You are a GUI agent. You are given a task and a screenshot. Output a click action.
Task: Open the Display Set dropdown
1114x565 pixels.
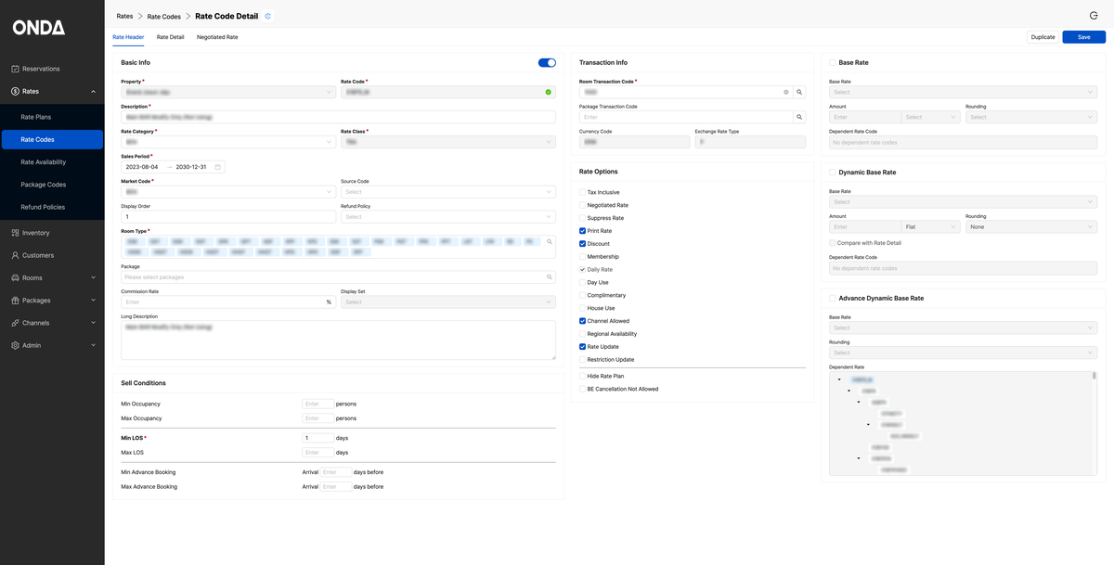click(x=448, y=302)
